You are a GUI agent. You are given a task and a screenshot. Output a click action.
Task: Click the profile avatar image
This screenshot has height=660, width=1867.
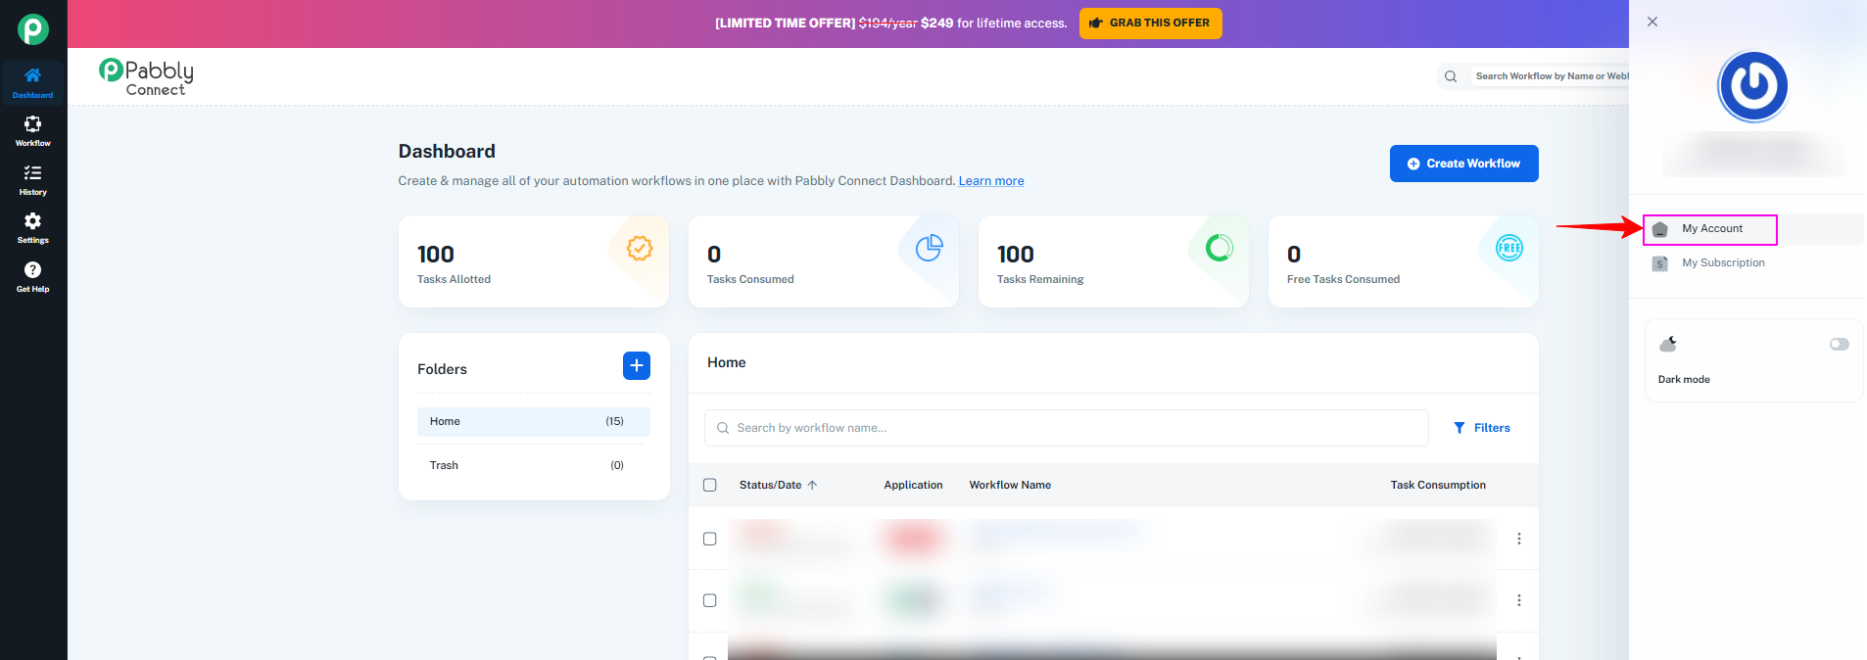coord(1753,86)
